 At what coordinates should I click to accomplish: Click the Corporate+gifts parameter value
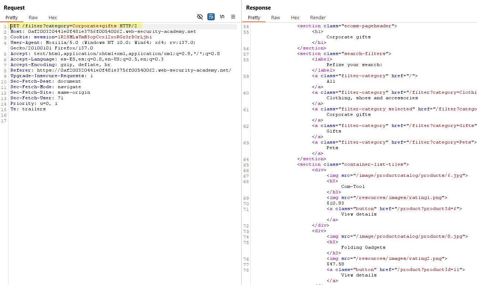click(x=94, y=26)
